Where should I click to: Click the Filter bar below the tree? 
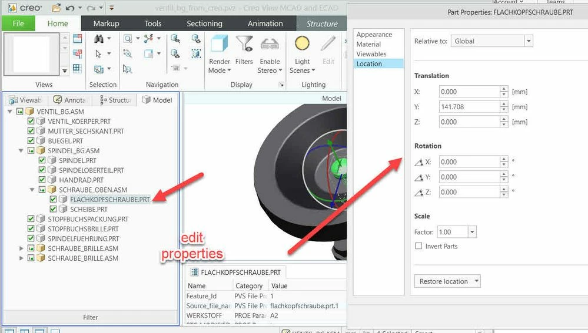click(91, 317)
